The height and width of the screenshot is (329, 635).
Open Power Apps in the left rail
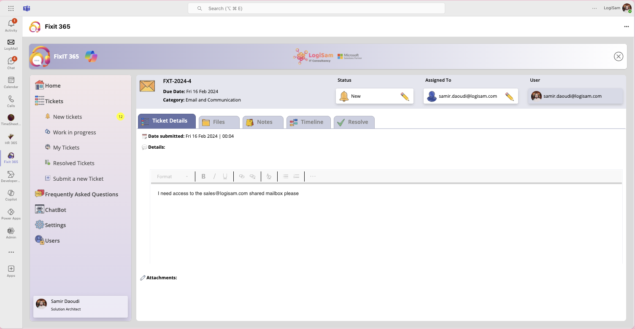tap(11, 214)
